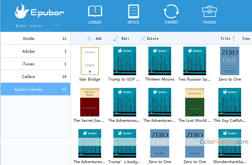Select the Star Bridge book cover
Image resolution: width=252 pixels, height=165 pixels.
pyautogui.click(x=90, y=61)
